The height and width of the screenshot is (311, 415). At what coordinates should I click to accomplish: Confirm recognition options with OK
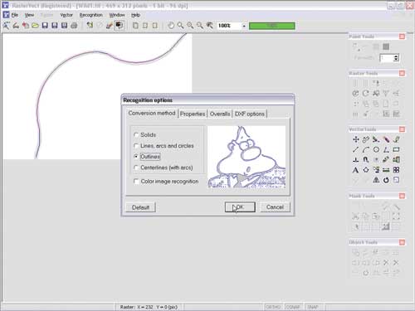tap(240, 207)
